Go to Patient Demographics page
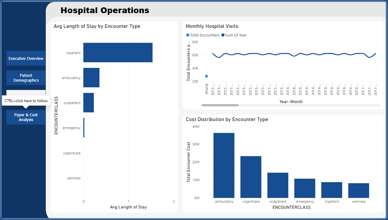This screenshot has height=220, width=388. click(26, 78)
